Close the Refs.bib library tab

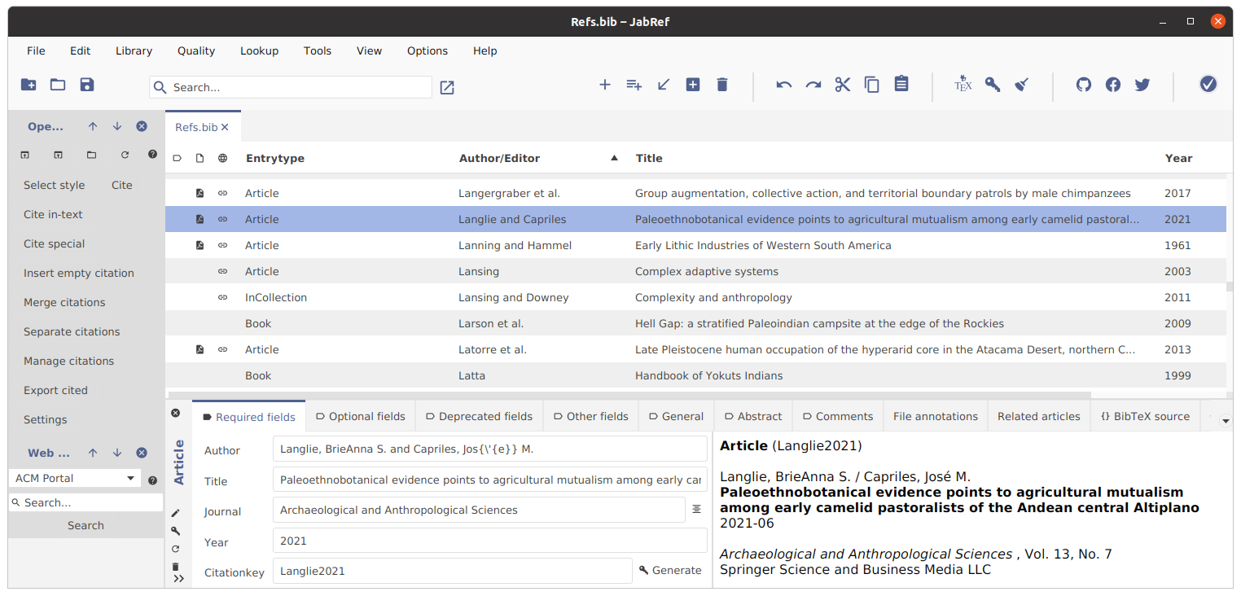point(226,127)
